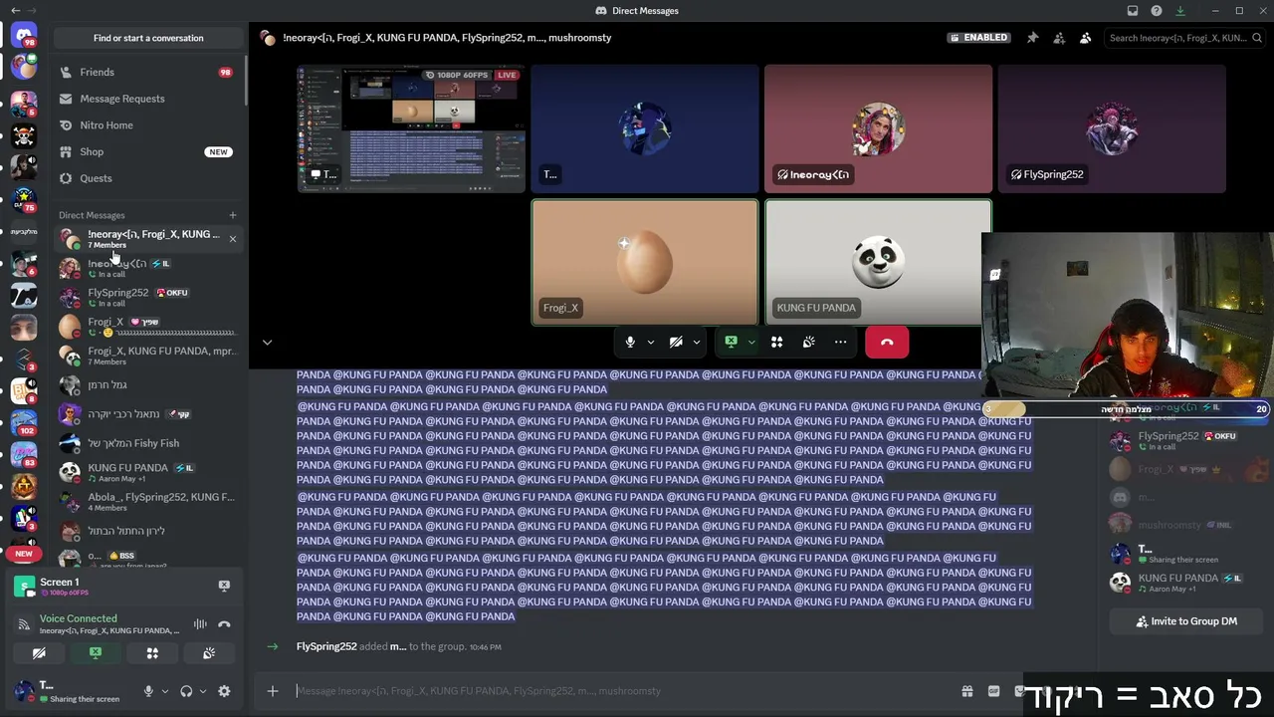
Task: Open the Fishy Fish direct message
Action: pos(146,443)
